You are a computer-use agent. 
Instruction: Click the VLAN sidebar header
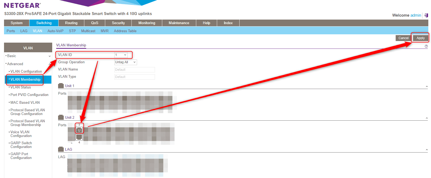tap(28, 48)
